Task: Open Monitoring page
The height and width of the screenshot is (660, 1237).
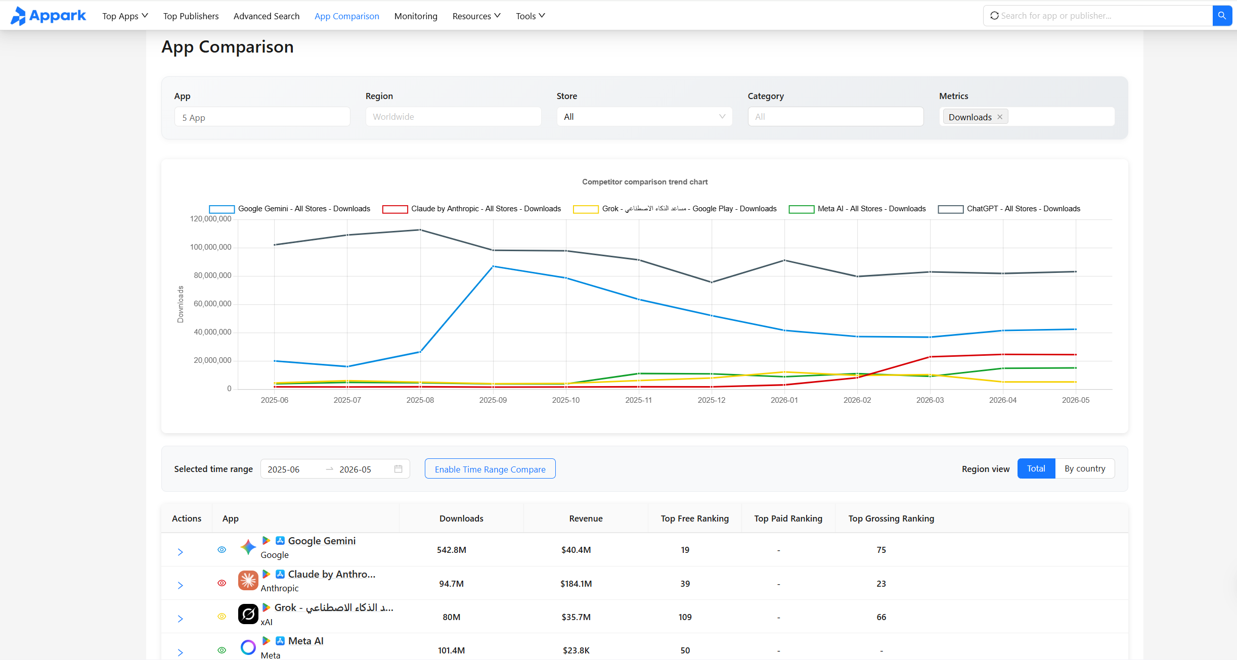Action: pyautogui.click(x=416, y=16)
